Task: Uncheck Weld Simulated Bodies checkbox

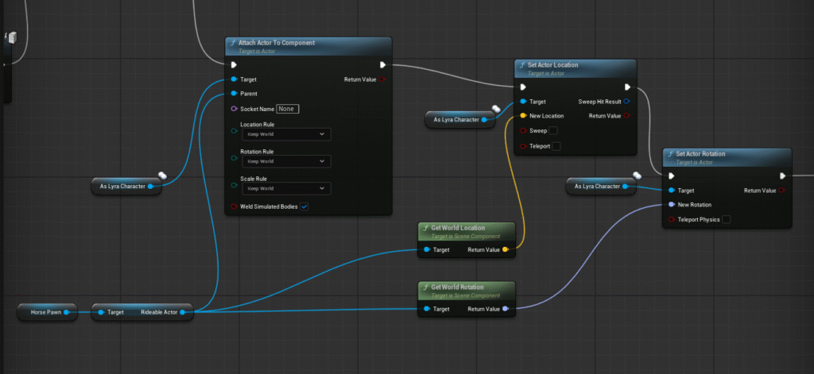Action: (x=304, y=207)
